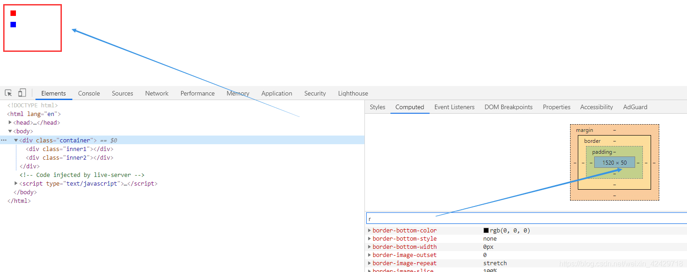The image size is (687, 272).
Task: Switch to the Network tab
Action: [157, 93]
